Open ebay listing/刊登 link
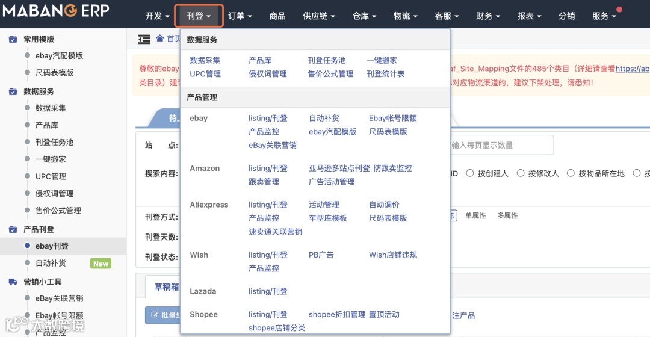Image resolution: width=650 pixels, height=337 pixels. tap(268, 118)
